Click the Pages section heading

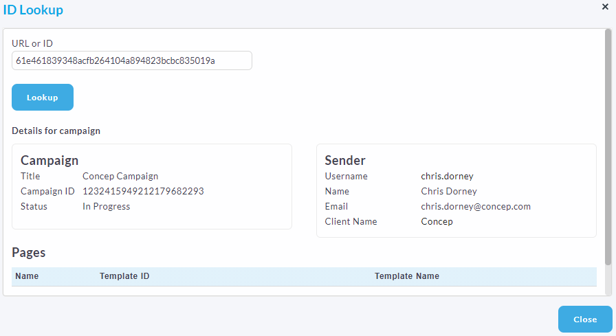(x=29, y=252)
